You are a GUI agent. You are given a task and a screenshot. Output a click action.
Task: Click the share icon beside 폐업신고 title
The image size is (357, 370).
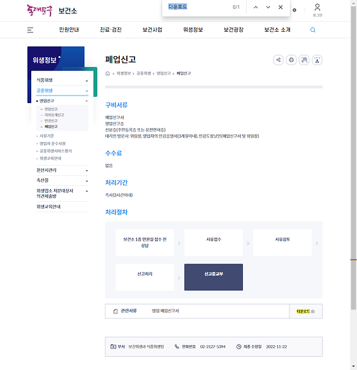(x=279, y=60)
